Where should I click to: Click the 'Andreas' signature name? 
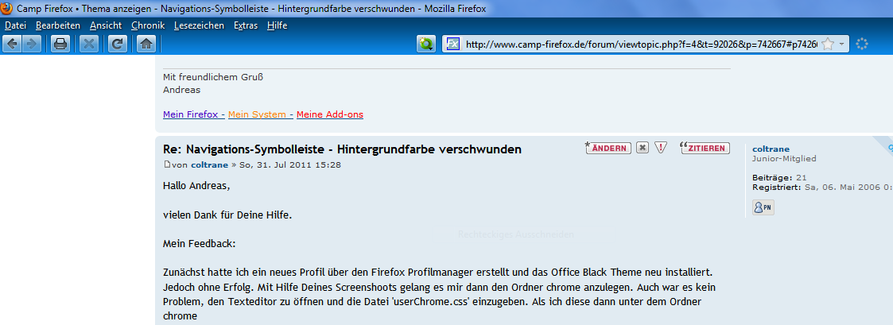point(181,90)
